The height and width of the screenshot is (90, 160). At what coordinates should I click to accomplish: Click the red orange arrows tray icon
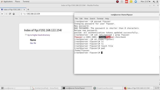pyautogui.click(x=126, y=1)
